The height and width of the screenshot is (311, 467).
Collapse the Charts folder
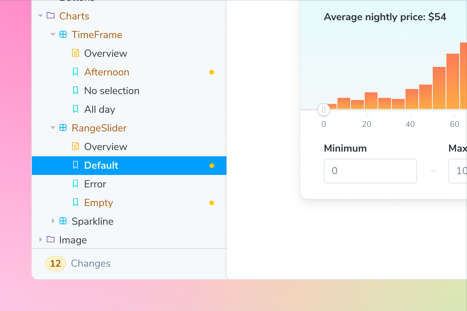click(40, 16)
